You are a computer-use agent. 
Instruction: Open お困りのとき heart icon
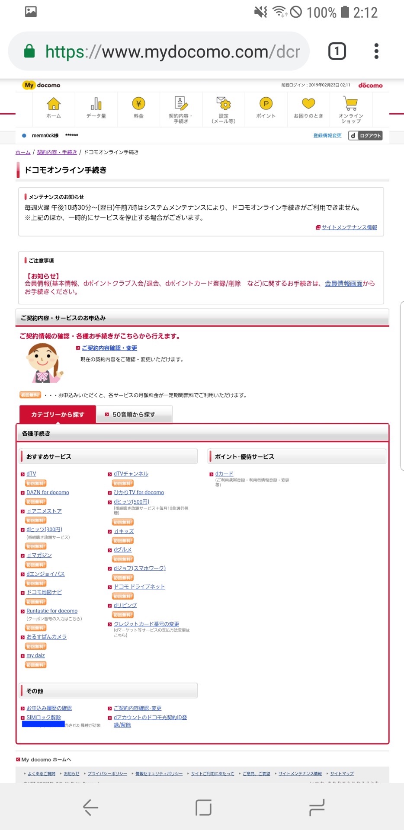(308, 104)
